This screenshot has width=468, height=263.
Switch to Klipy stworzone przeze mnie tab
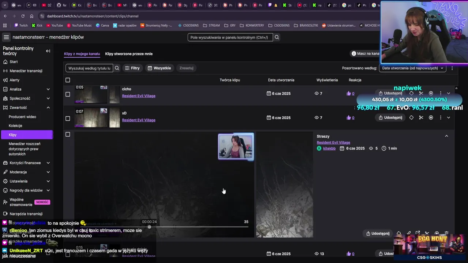click(x=129, y=54)
